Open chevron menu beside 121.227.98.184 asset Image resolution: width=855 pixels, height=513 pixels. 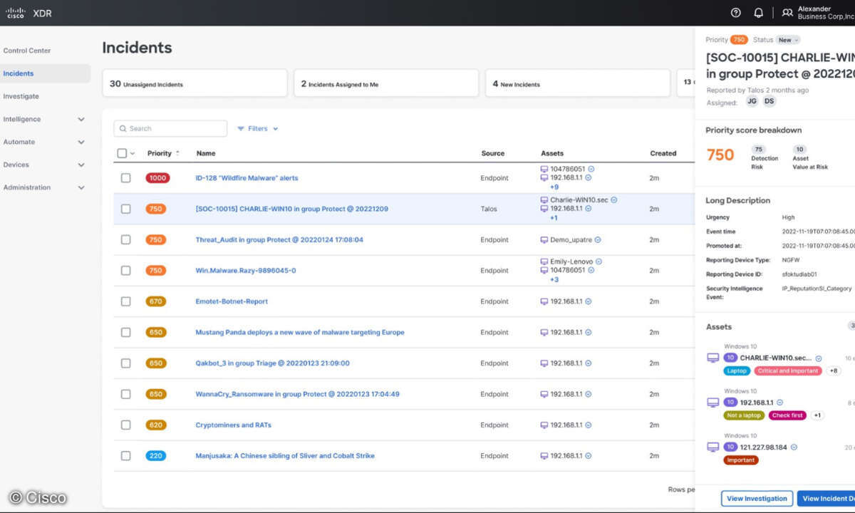pos(794,447)
